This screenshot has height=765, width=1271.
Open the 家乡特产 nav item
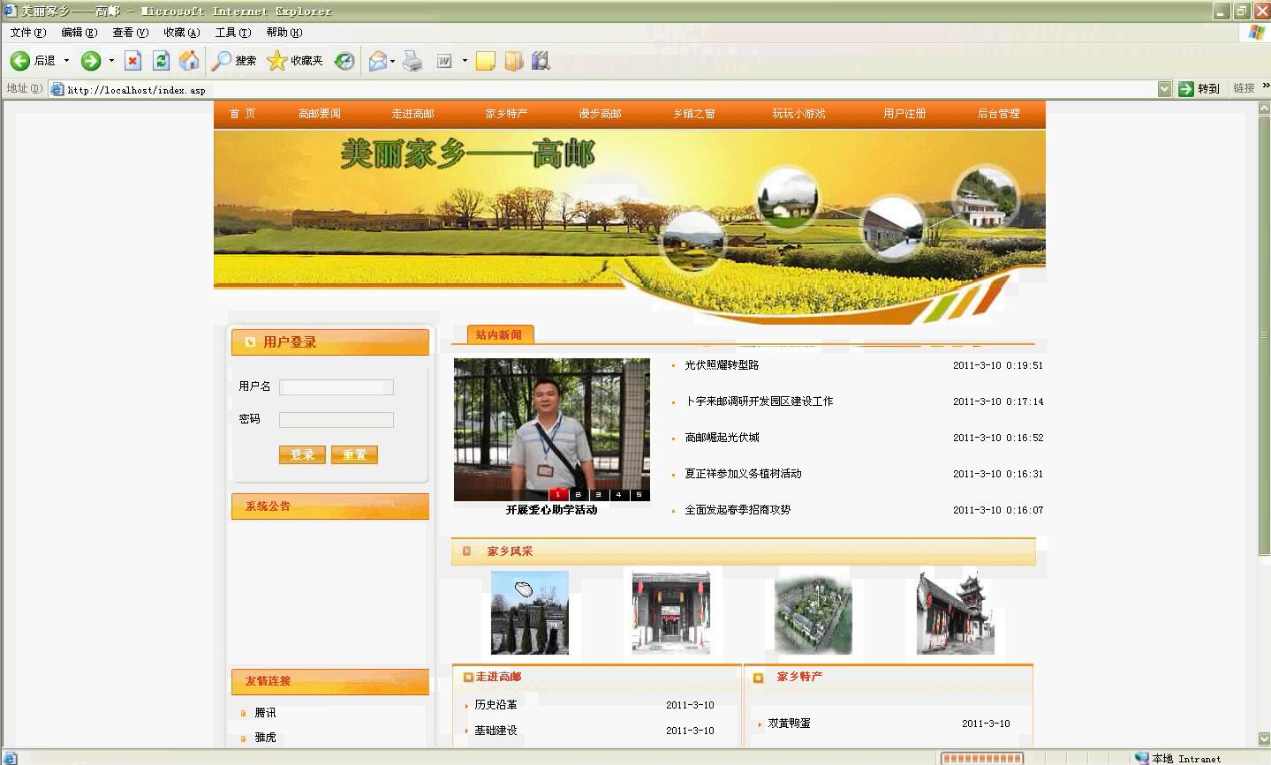506,114
